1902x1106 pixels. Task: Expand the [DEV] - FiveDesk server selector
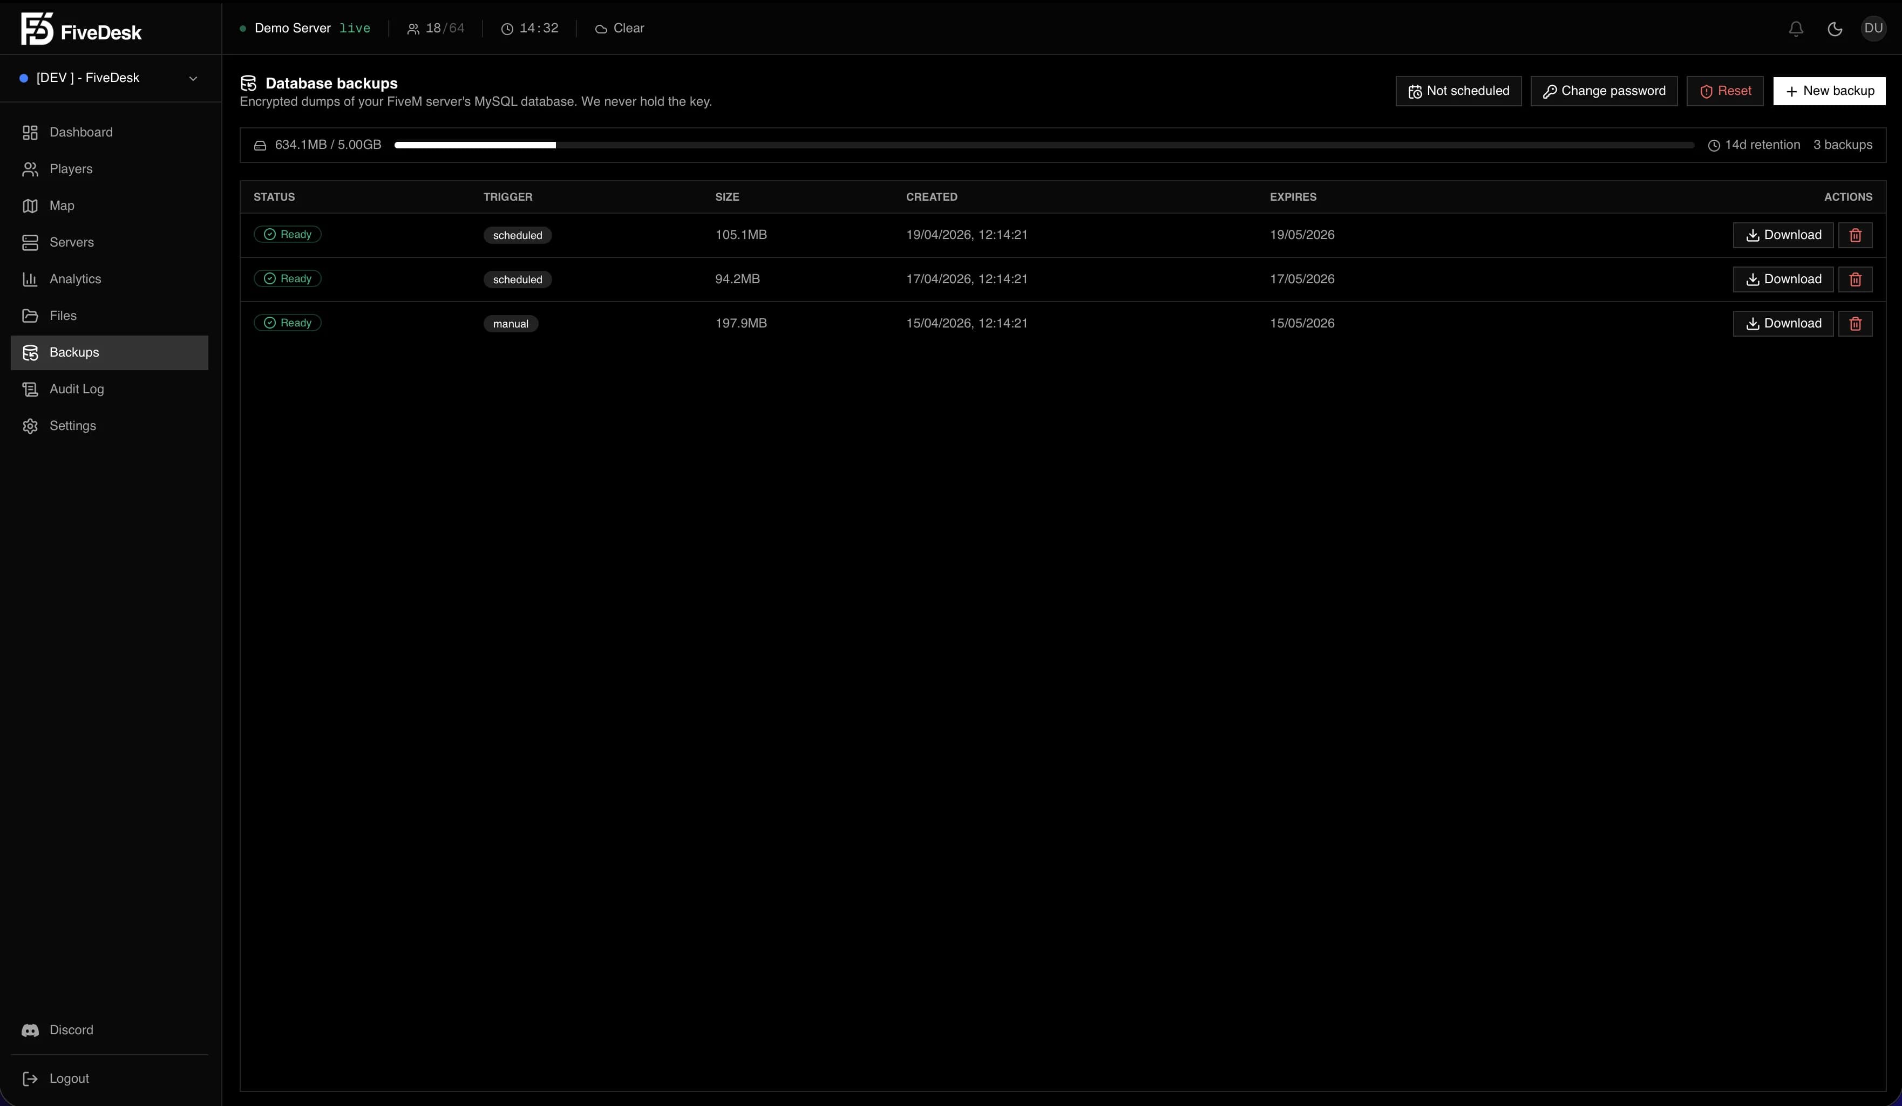pyautogui.click(x=110, y=78)
